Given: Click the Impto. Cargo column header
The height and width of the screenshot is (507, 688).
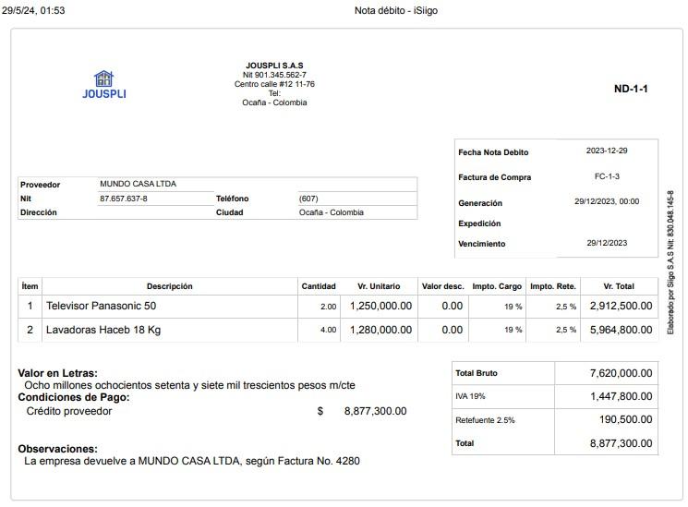Looking at the screenshot, I should [497, 286].
